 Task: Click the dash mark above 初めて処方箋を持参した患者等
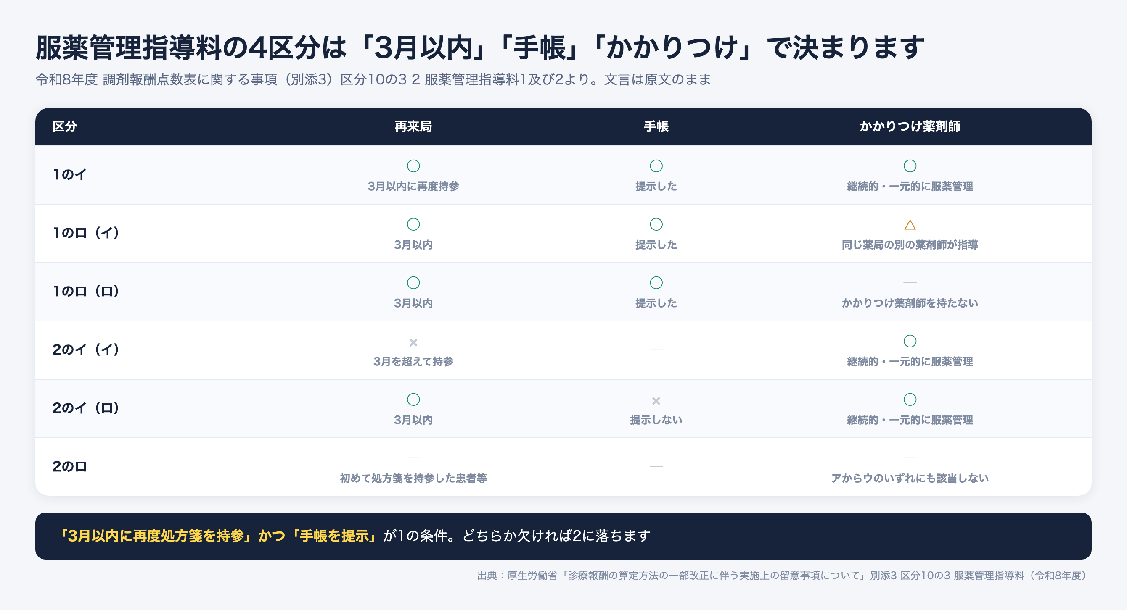413,458
